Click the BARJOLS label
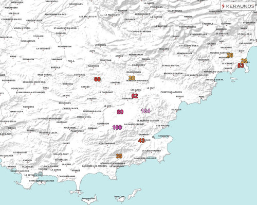257x205 pixels. click(56, 67)
